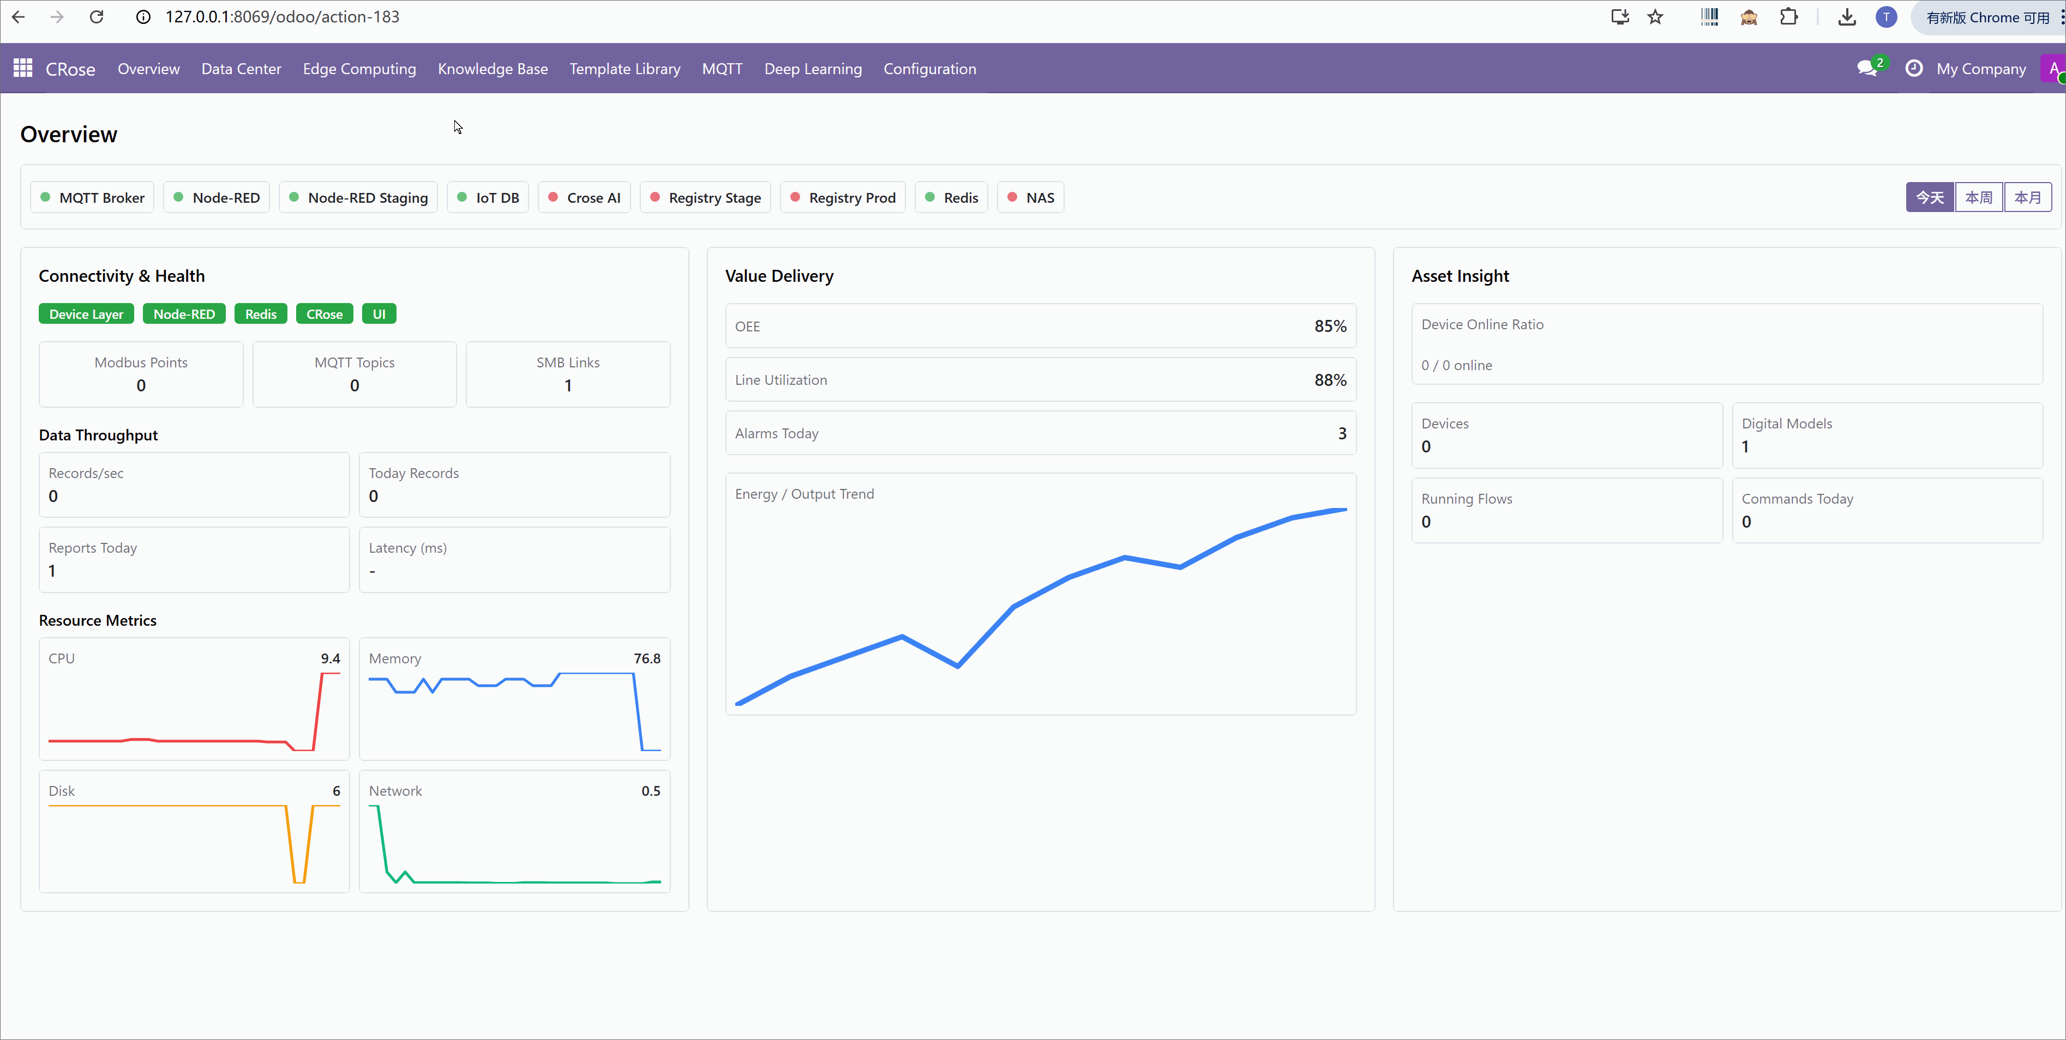Click the Registry Prod status chip
The image size is (2066, 1040).
[842, 197]
